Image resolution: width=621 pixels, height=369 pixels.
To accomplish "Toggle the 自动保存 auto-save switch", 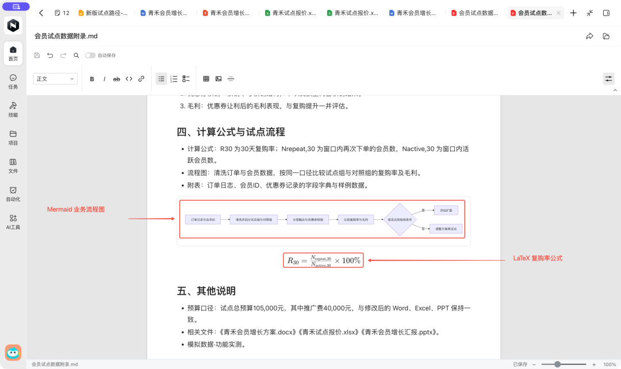I will tap(90, 55).
